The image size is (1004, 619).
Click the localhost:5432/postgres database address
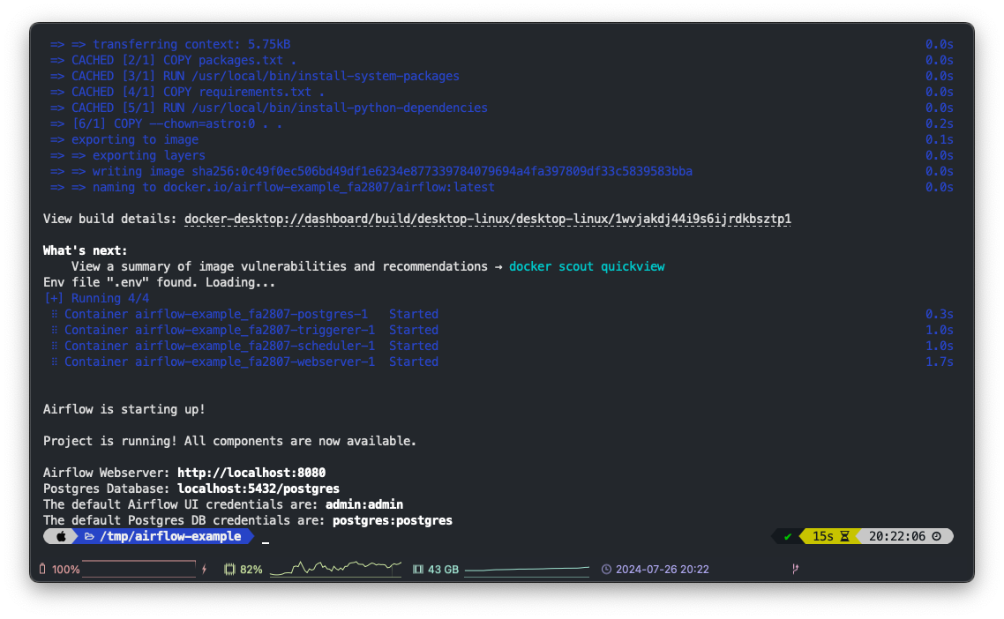tap(258, 488)
